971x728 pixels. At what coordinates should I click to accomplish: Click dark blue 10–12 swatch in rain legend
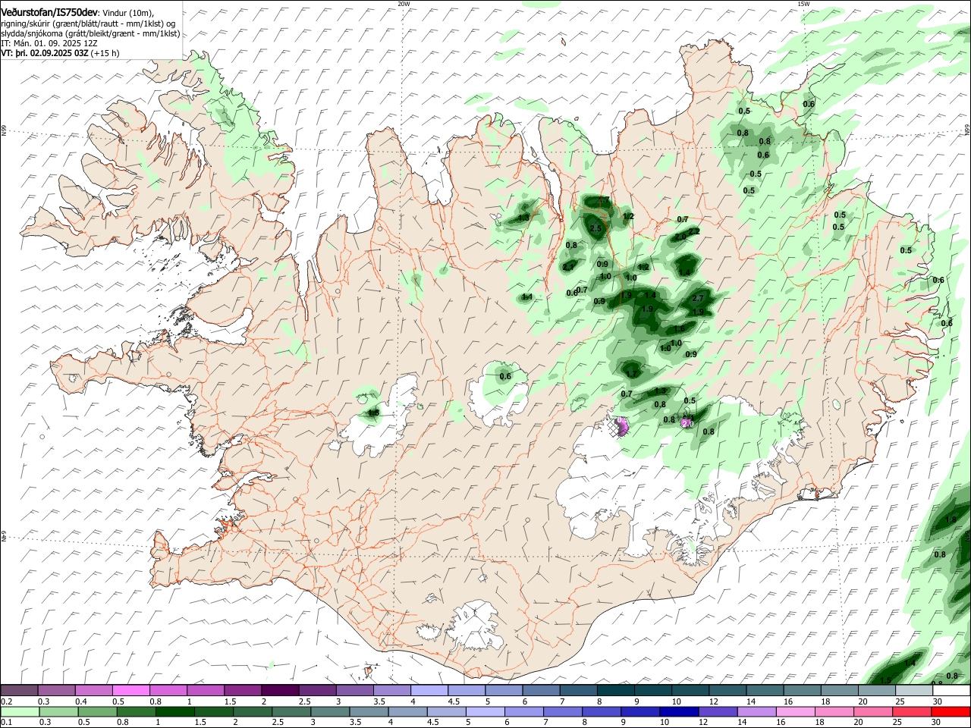680,712
